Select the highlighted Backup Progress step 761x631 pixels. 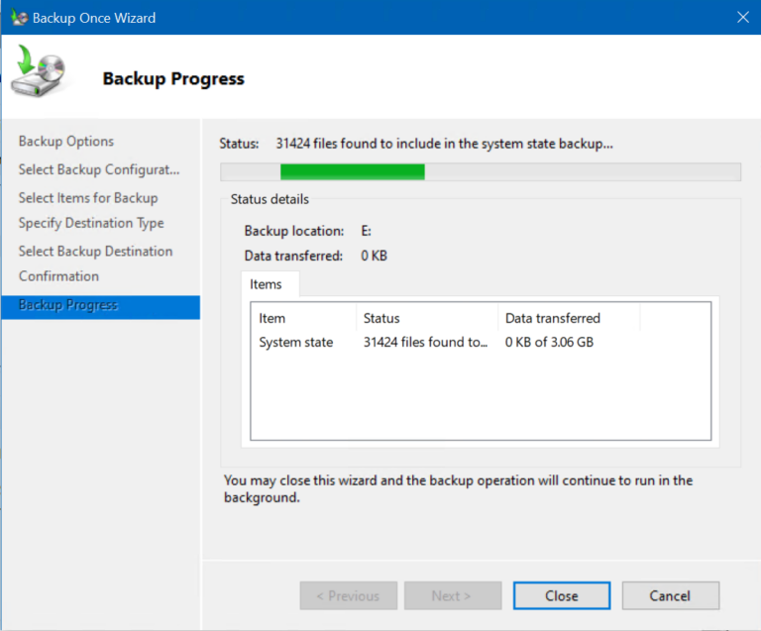pyautogui.click(x=101, y=307)
